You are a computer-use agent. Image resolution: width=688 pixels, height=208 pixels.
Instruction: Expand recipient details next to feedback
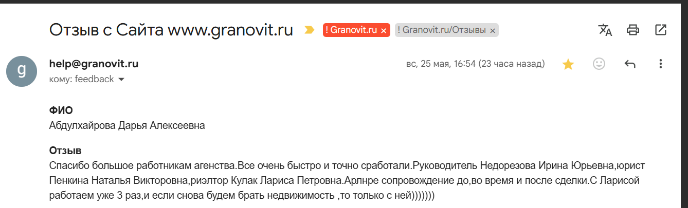pyautogui.click(x=121, y=80)
